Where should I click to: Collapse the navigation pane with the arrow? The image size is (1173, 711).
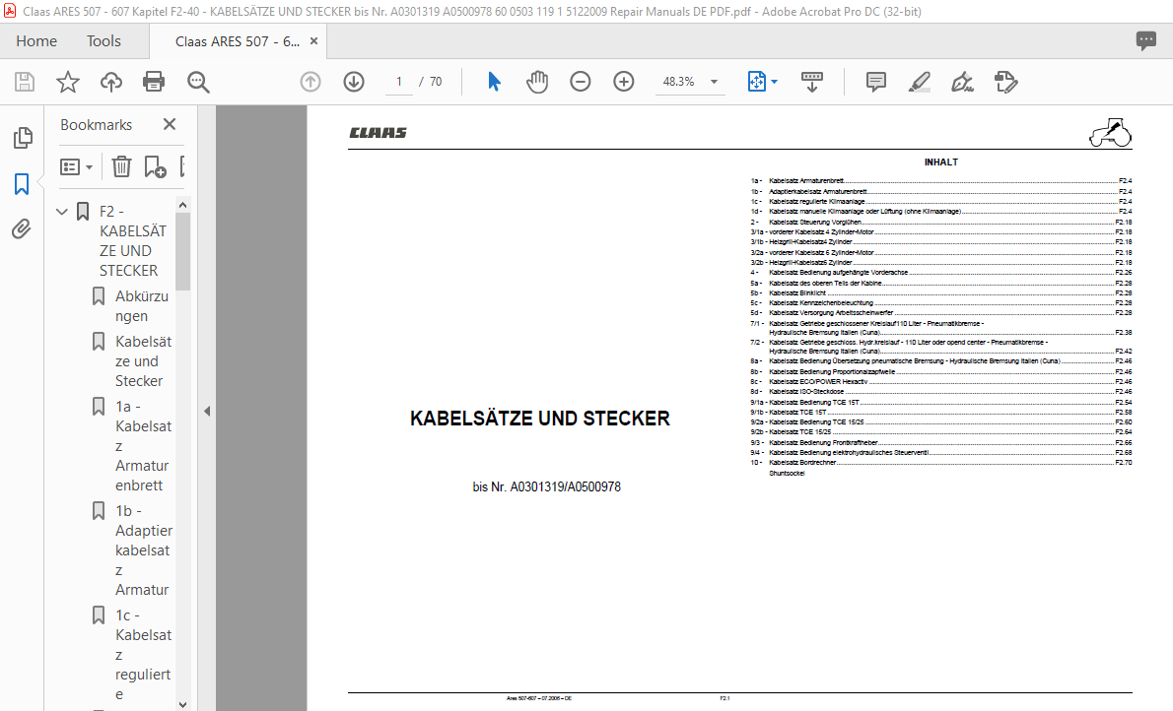207,411
